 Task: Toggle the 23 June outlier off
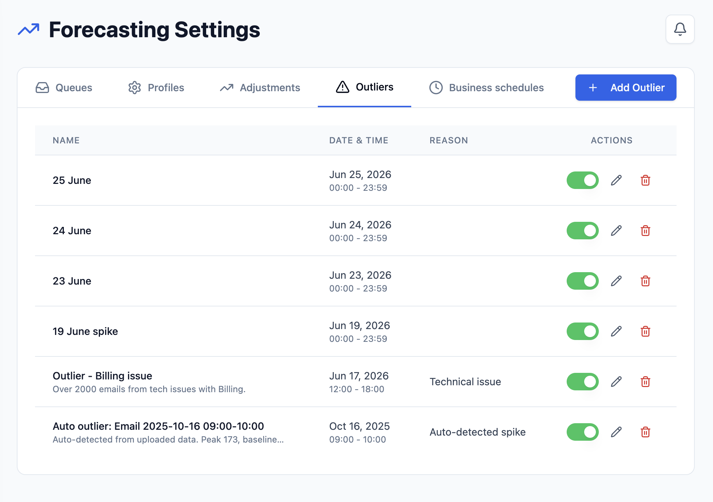(583, 281)
